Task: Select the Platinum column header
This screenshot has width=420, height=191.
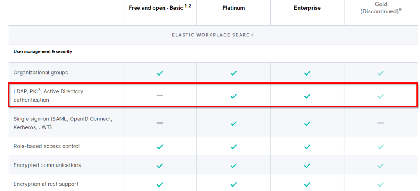Action: click(233, 8)
